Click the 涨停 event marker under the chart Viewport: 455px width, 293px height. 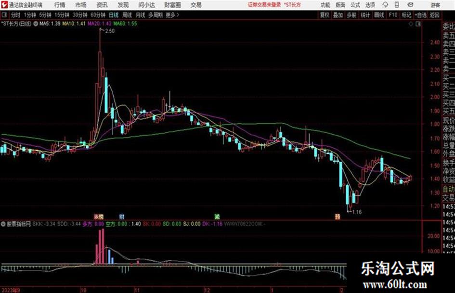[99, 217]
